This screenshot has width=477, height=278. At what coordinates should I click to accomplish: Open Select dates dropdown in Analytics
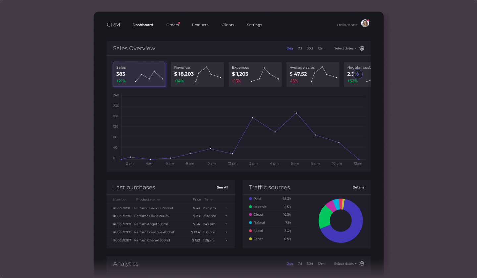[345, 264]
